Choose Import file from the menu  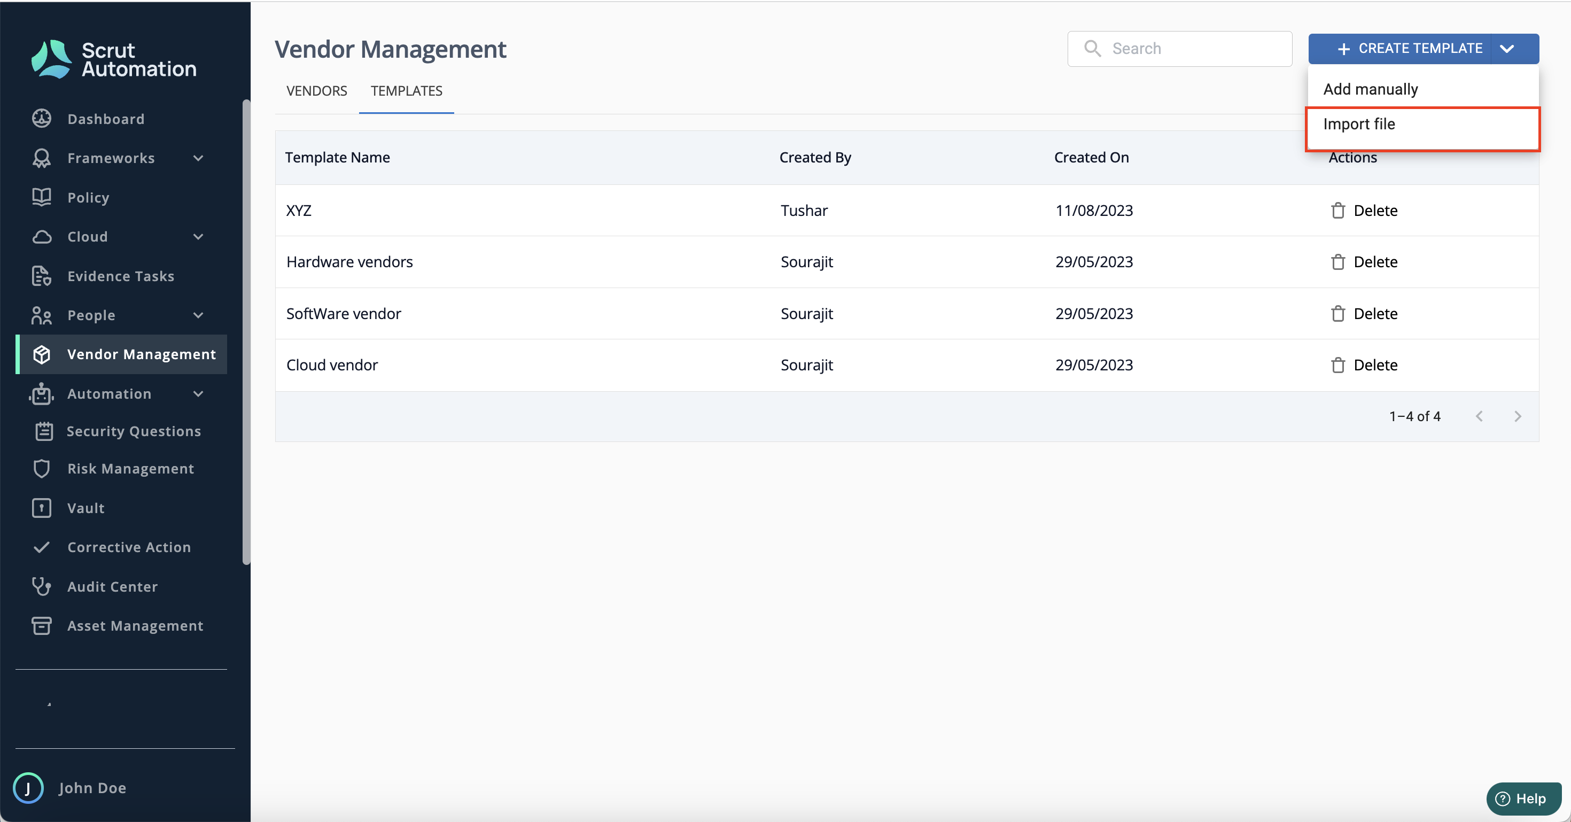[1423, 125]
